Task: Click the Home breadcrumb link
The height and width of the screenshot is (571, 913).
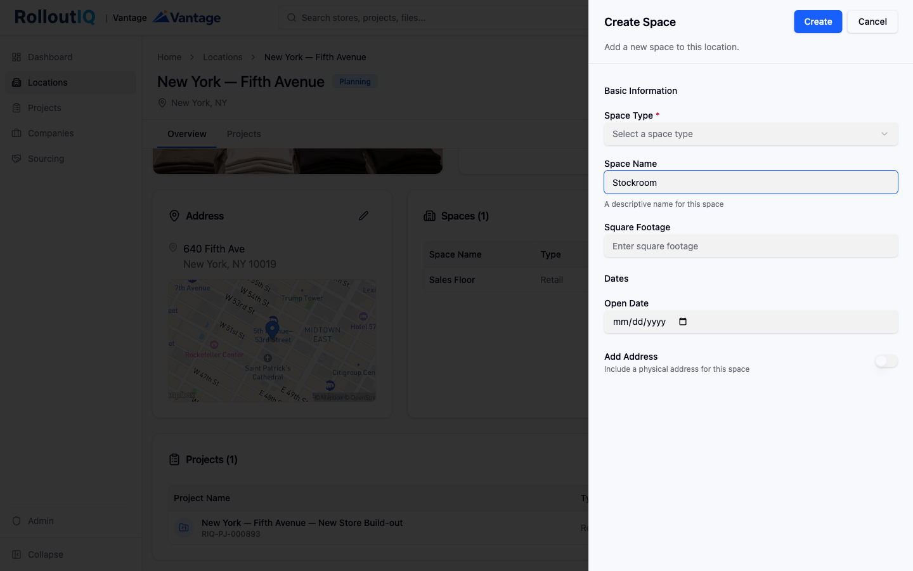Action: click(169, 57)
